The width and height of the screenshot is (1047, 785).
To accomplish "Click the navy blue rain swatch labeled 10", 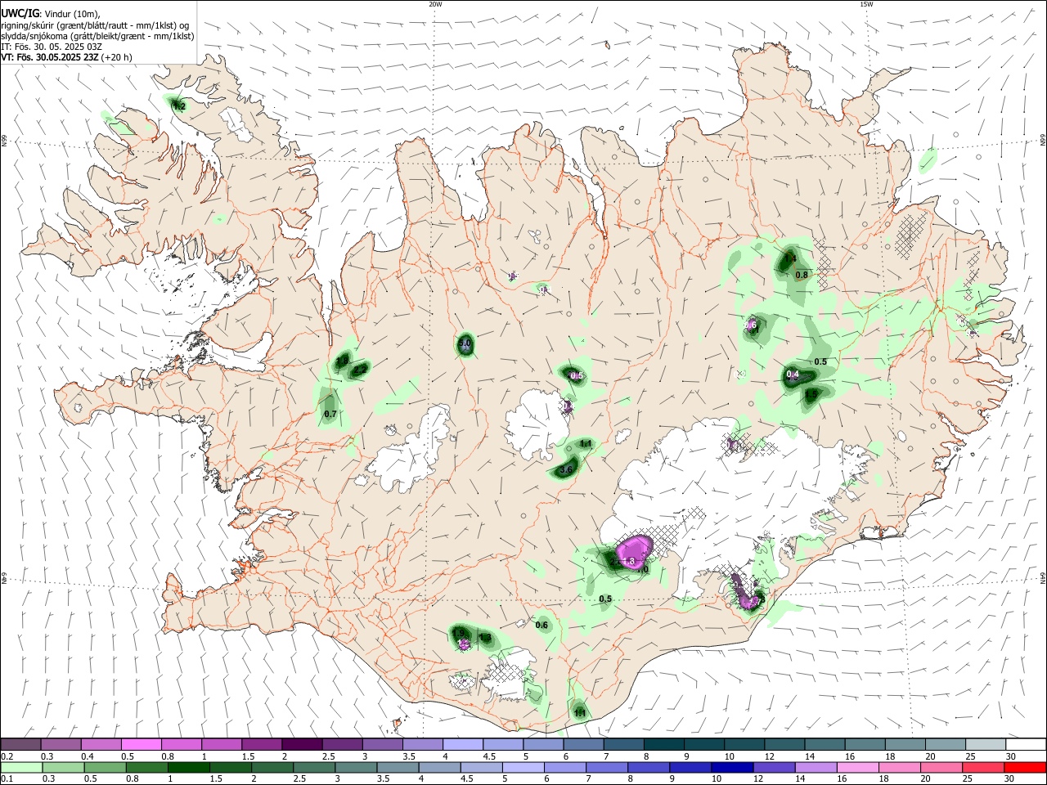I will click(731, 767).
